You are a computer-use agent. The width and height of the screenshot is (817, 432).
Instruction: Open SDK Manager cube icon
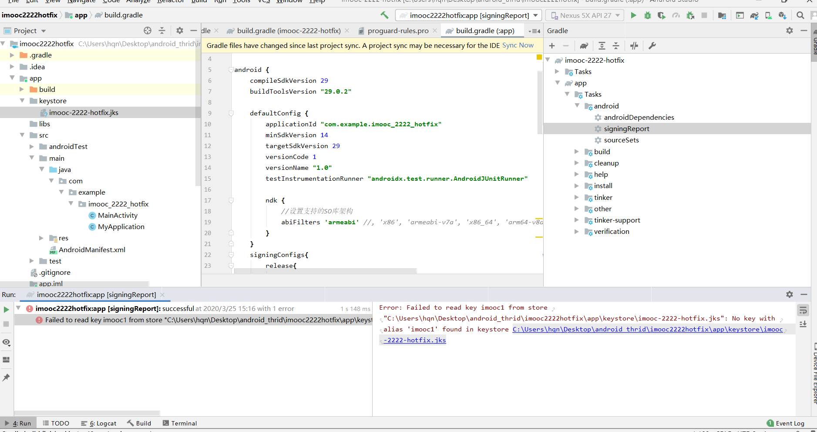pyautogui.click(x=782, y=15)
